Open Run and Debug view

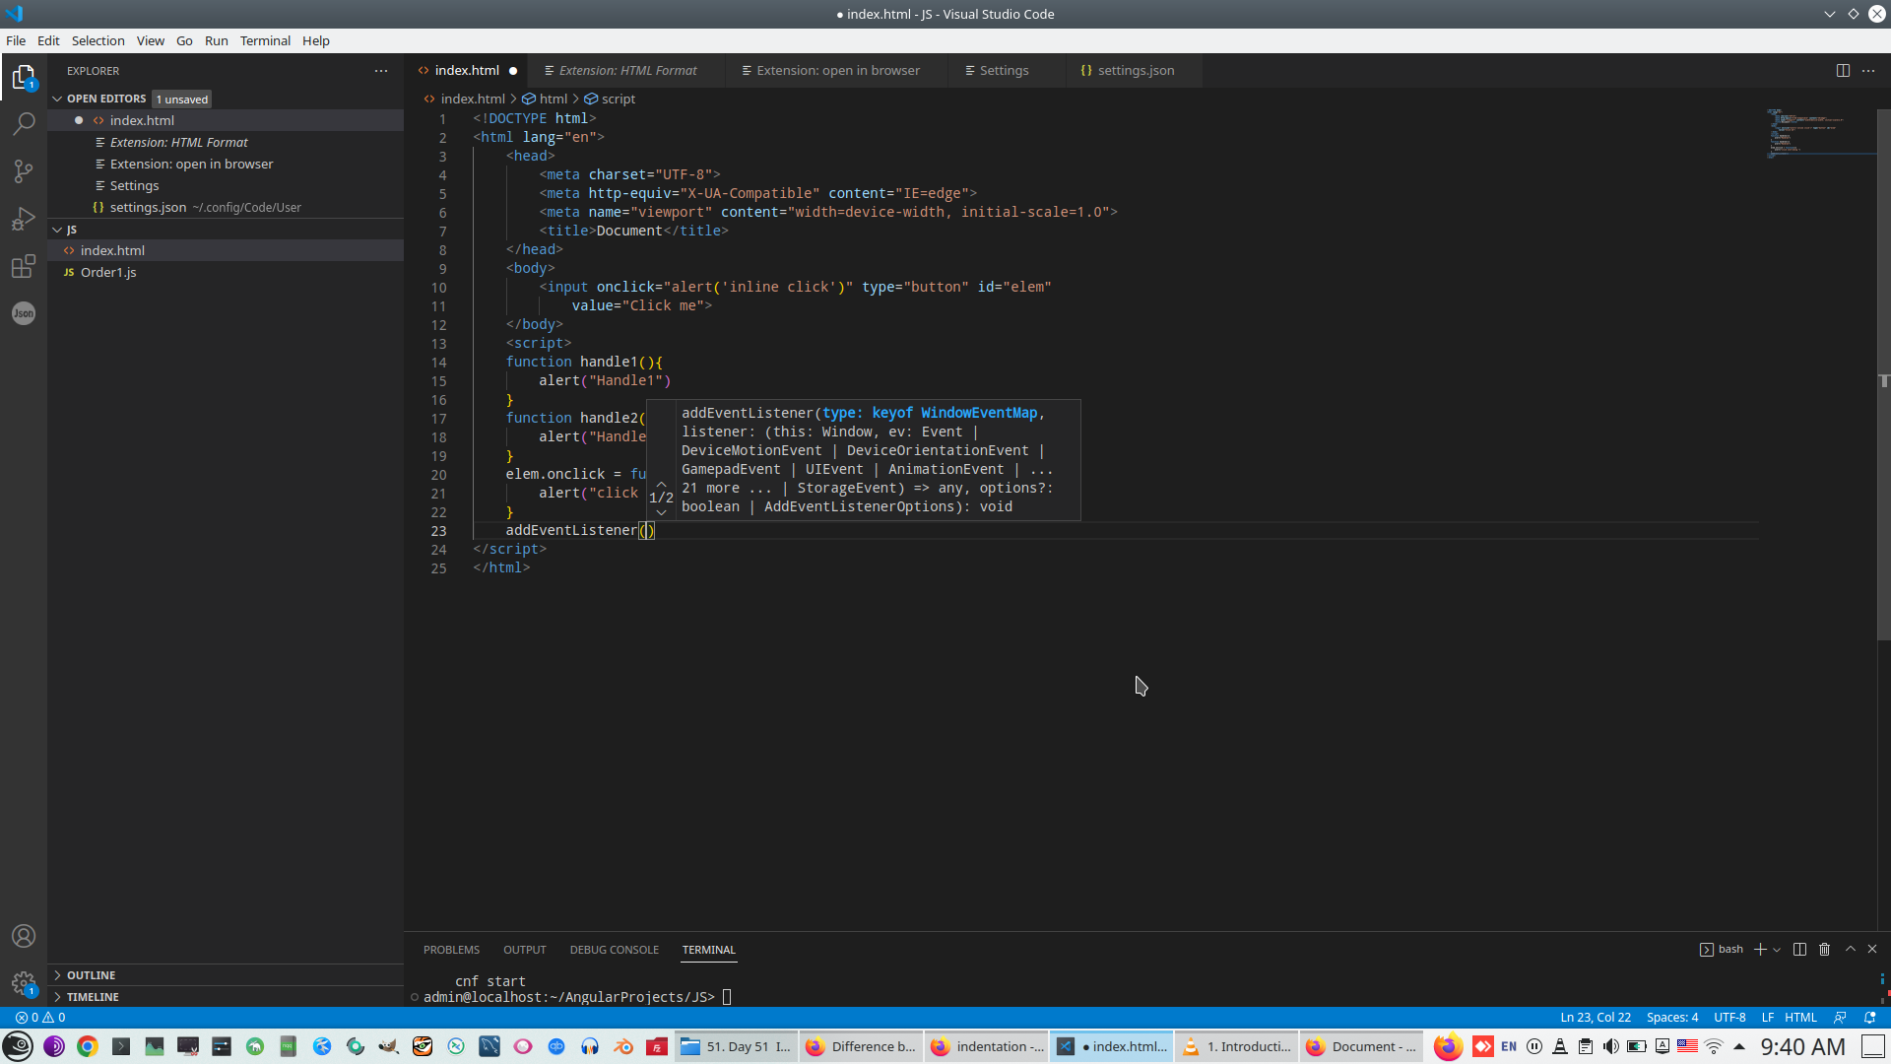coord(24,218)
